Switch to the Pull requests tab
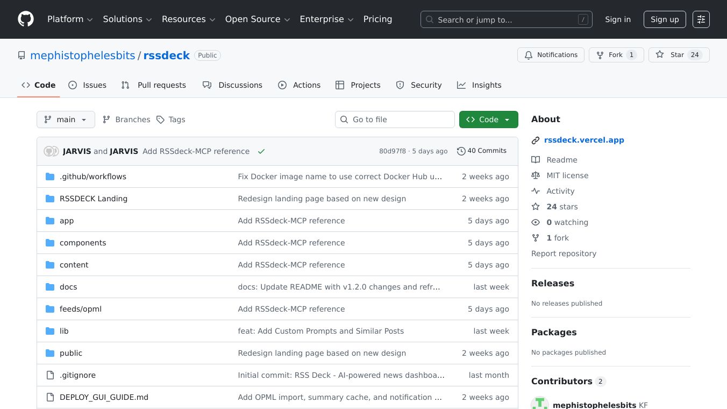 pos(154,85)
